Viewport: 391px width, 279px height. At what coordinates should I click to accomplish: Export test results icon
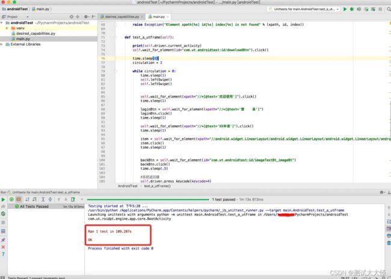pos(73,199)
